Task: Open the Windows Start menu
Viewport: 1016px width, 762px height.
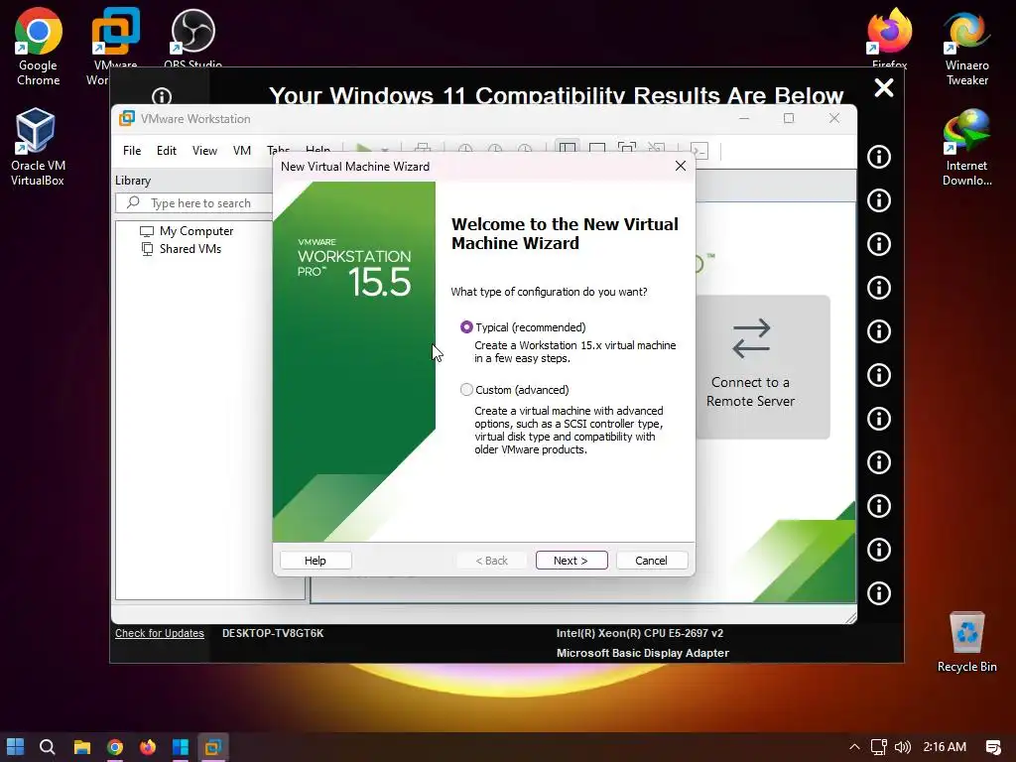Action: (15, 747)
